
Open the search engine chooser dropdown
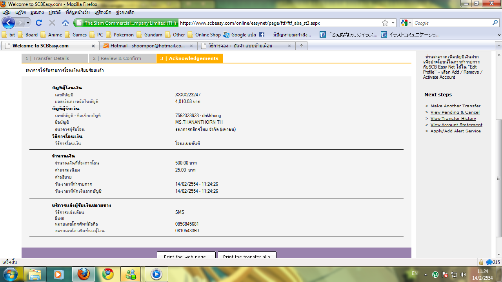(x=411, y=23)
